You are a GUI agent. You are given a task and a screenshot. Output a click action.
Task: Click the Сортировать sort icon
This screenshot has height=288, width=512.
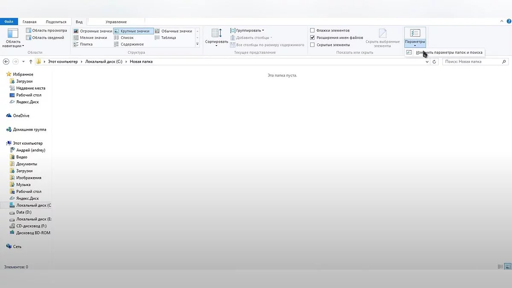[216, 33]
